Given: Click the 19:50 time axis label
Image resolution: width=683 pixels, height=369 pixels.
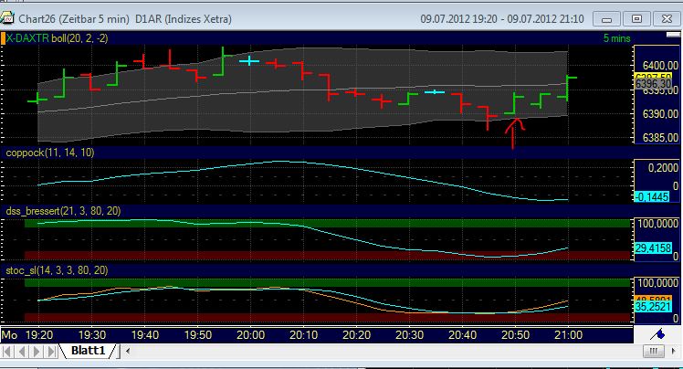Looking at the screenshot, I should [x=198, y=335].
